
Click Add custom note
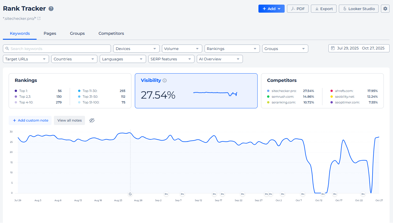30,120
